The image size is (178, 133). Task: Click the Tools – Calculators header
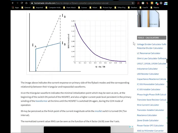point(152,38)
